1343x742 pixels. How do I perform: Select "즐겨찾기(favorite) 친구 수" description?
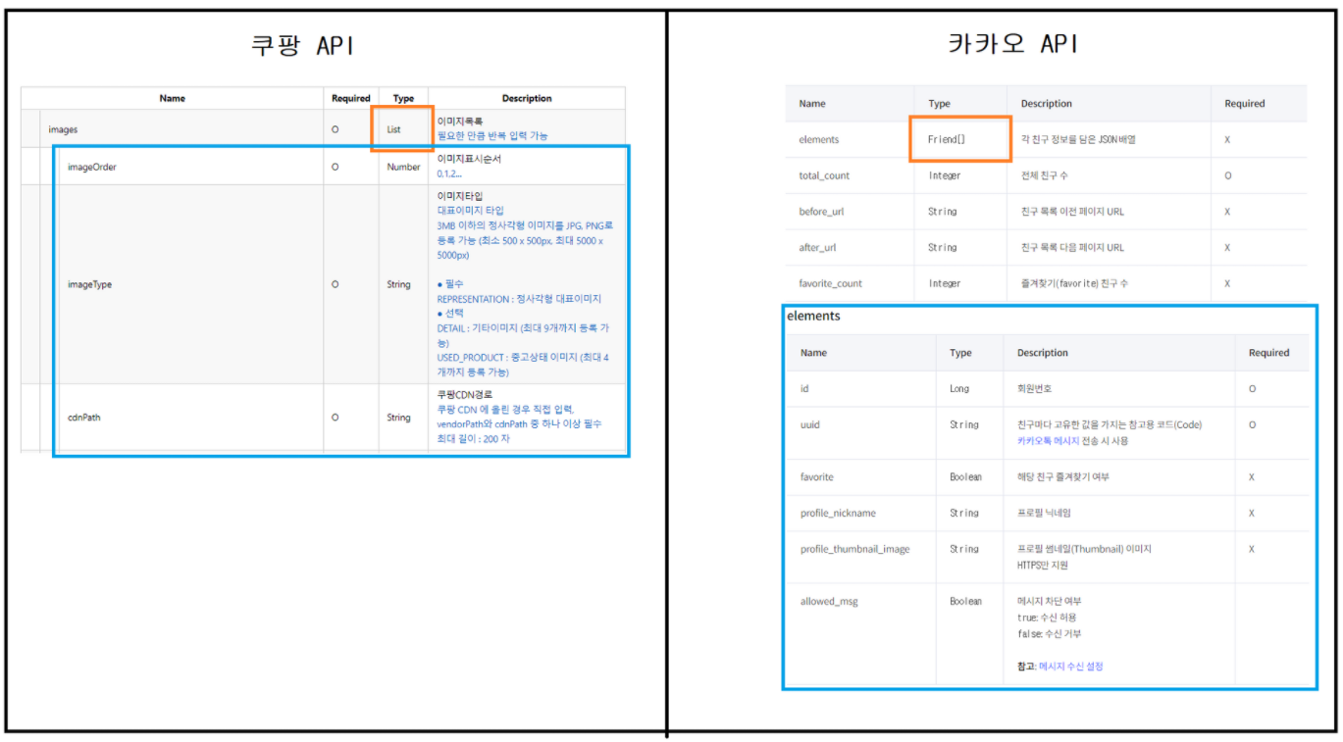(1074, 283)
